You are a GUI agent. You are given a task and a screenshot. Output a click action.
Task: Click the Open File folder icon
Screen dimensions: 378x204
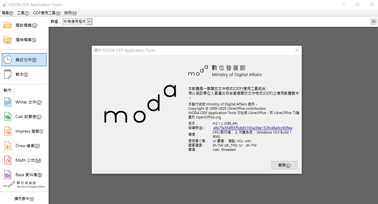(x=8, y=25)
